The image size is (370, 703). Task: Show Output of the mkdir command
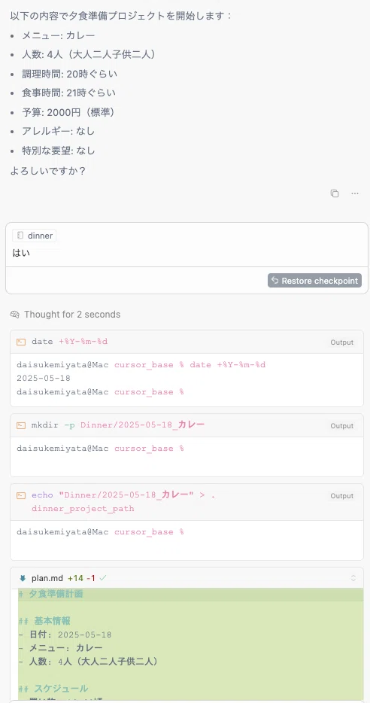tap(341, 425)
